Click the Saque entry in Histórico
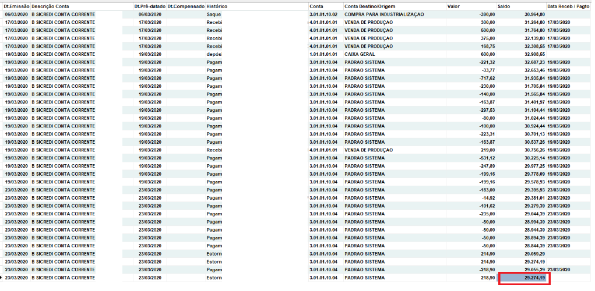Viewport: 595px width, 291px height. coord(213,14)
